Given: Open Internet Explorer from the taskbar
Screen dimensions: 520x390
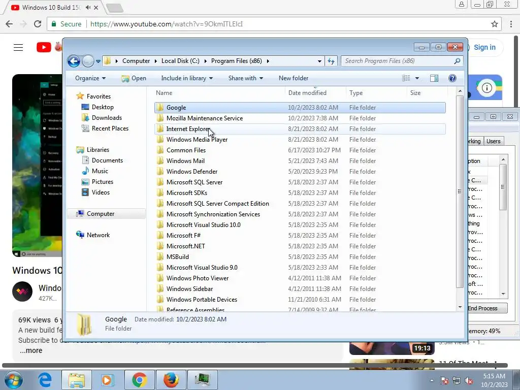Looking at the screenshot, I should (x=45, y=380).
